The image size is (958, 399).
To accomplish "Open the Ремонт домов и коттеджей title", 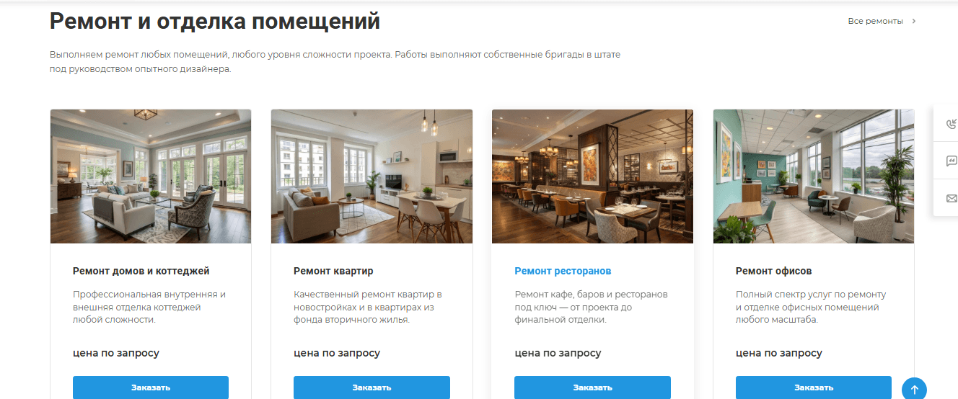I will 141,272.
